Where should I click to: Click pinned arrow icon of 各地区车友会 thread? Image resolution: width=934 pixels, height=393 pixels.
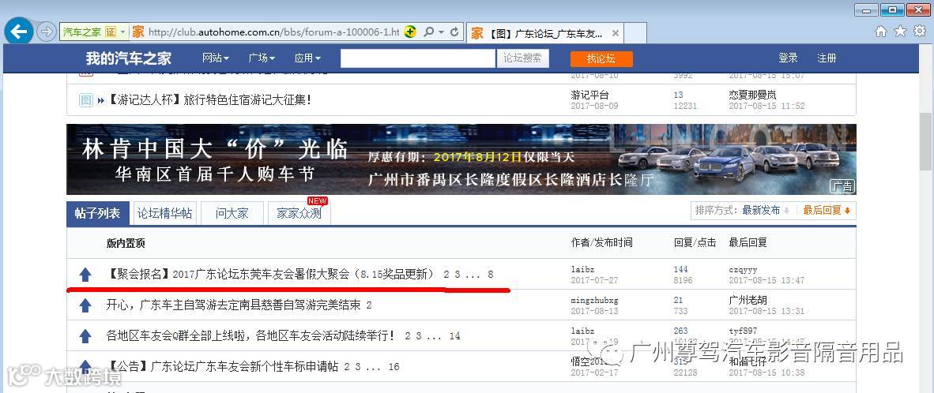85,336
